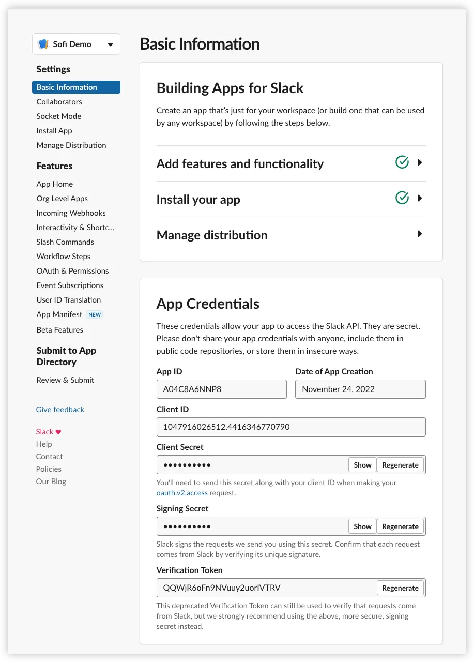Image resolution: width=474 pixels, height=662 pixels.
Task: Open the Policies link
Action: pyautogui.click(x=49, y=469)
